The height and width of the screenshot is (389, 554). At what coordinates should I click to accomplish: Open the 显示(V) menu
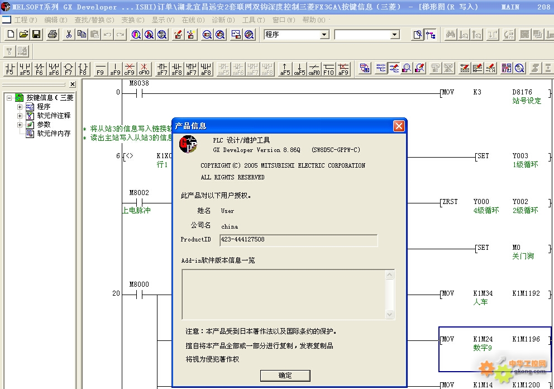[x=163, y=20]
